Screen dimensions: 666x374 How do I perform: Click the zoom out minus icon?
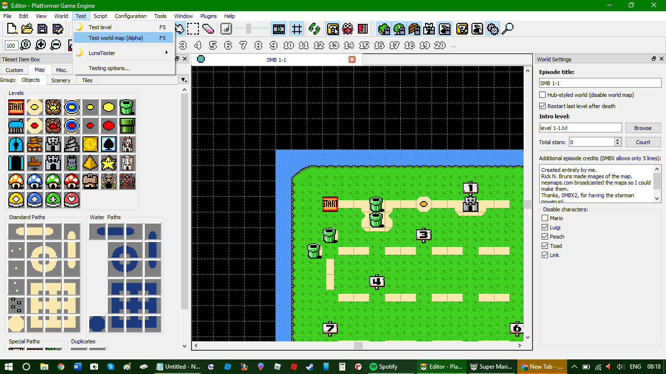click(56, 45)
